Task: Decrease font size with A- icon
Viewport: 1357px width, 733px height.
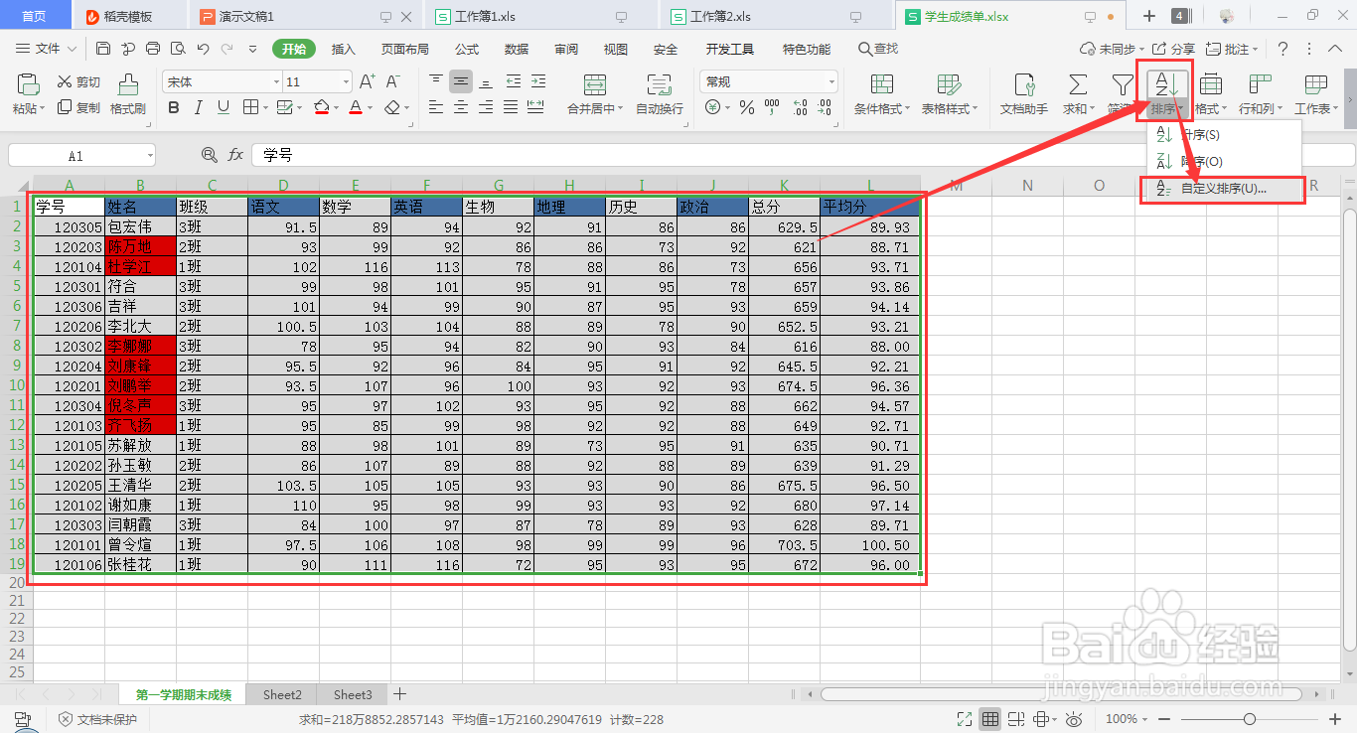Action: coord(393,81)
